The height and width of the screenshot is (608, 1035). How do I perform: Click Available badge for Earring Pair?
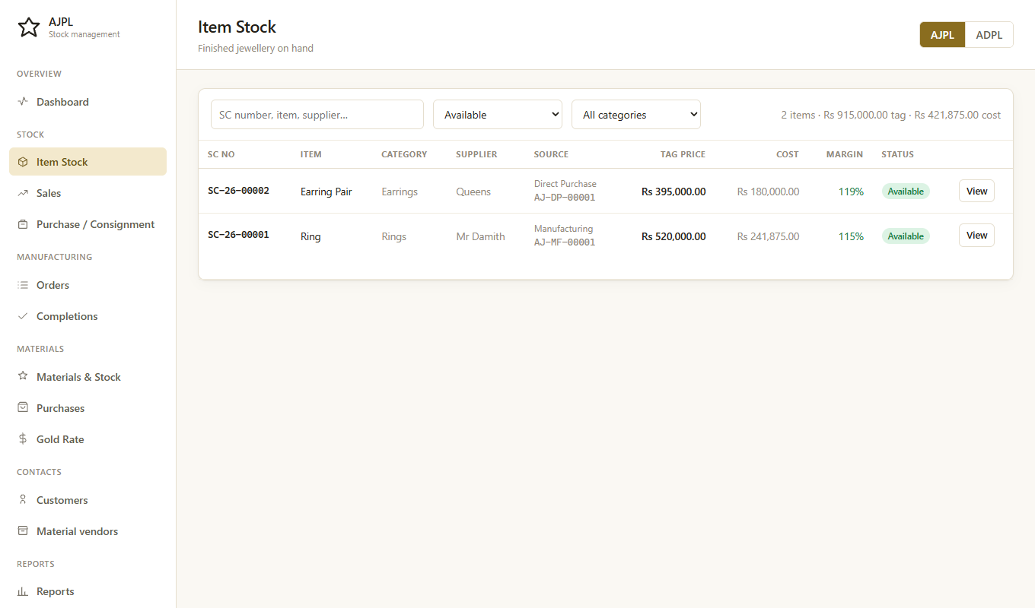click(906, 192)
